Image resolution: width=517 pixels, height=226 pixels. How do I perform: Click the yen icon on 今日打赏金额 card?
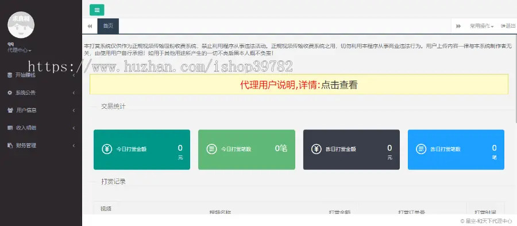(107, 149)
